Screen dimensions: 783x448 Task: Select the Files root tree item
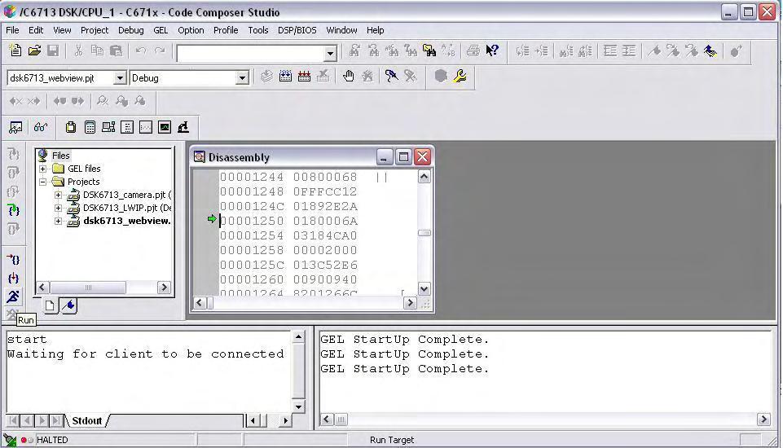[x=60, y=156]
